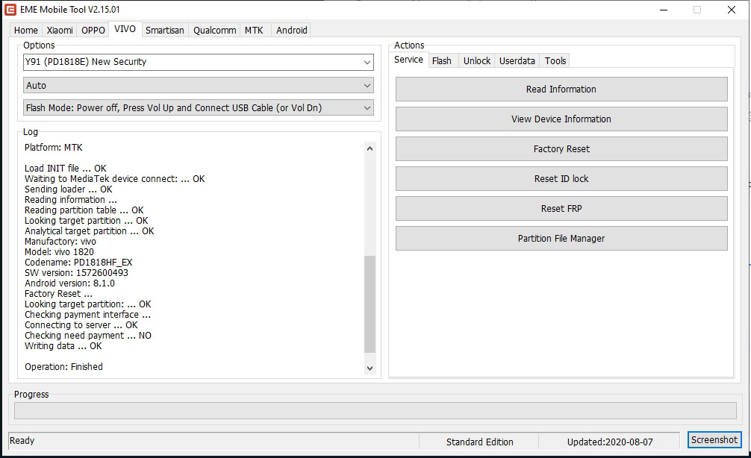Click the log scrollbar down arrow
Viewport: 751px width, 458px height.
point(370,368)
